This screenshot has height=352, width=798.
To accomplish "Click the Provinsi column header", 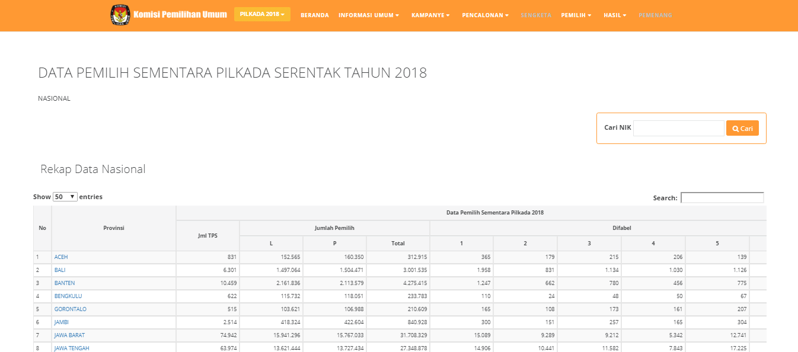I will point(113,228).
